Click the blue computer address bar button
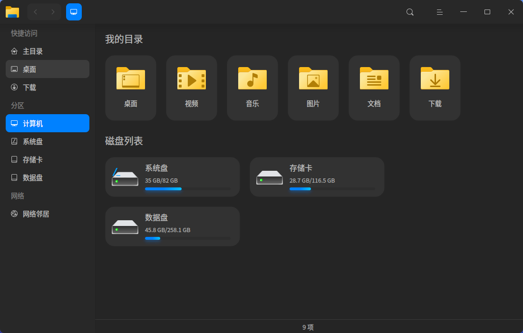523x333 pixels. pyautogui.click(x=74, y=12)
